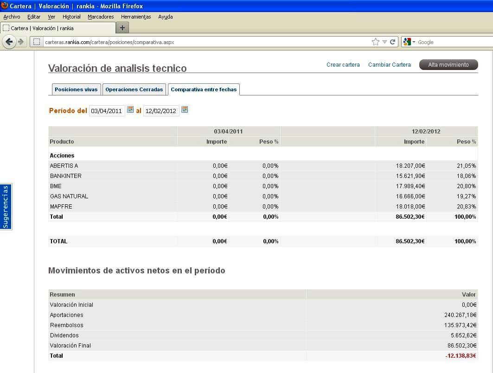Click the ABERTIS A row name
This screenshot has height=373, width=493.
click(64, 165)
